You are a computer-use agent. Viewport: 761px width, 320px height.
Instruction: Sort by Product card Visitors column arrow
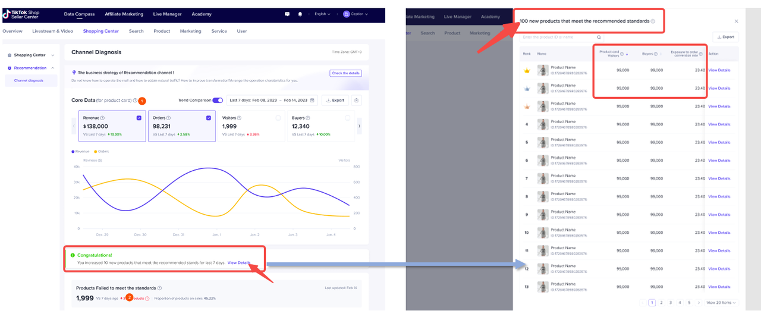click(627, 54)
